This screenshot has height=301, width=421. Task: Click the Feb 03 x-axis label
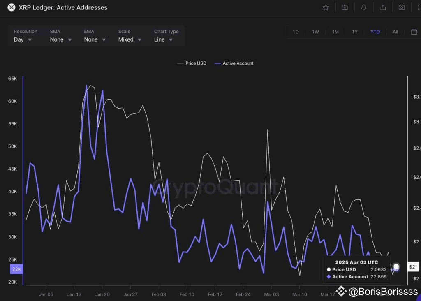159,294
